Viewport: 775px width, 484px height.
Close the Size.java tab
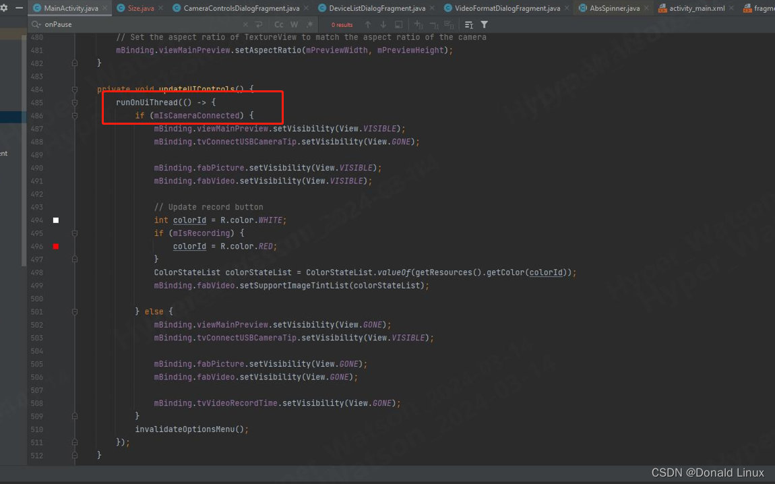coord(161,8)
